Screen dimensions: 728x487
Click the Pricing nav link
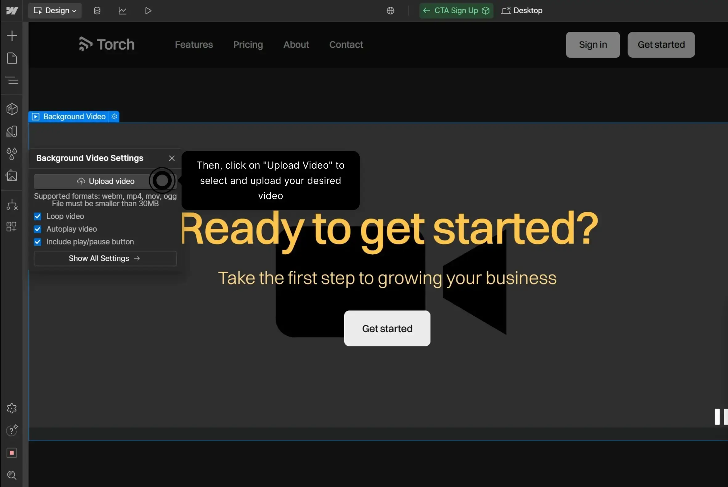(248, 45)
